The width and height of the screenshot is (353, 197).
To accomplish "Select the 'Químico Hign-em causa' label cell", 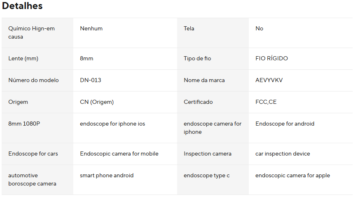I will (31, 32).
